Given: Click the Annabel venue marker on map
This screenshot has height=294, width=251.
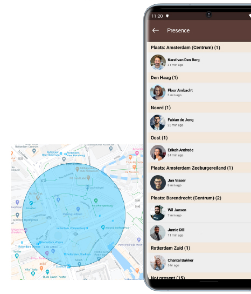Looking at the screenshot, I should [31, 203].
